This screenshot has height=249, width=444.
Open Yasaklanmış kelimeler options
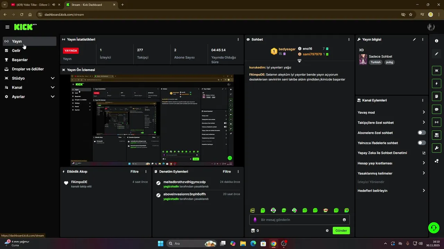[x=391, y=173]
